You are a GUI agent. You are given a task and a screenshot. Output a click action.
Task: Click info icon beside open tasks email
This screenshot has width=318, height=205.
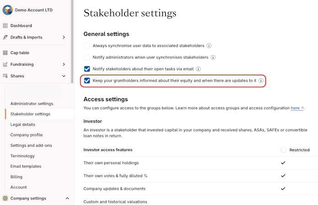pyautogui.click(x=199, y=69)
